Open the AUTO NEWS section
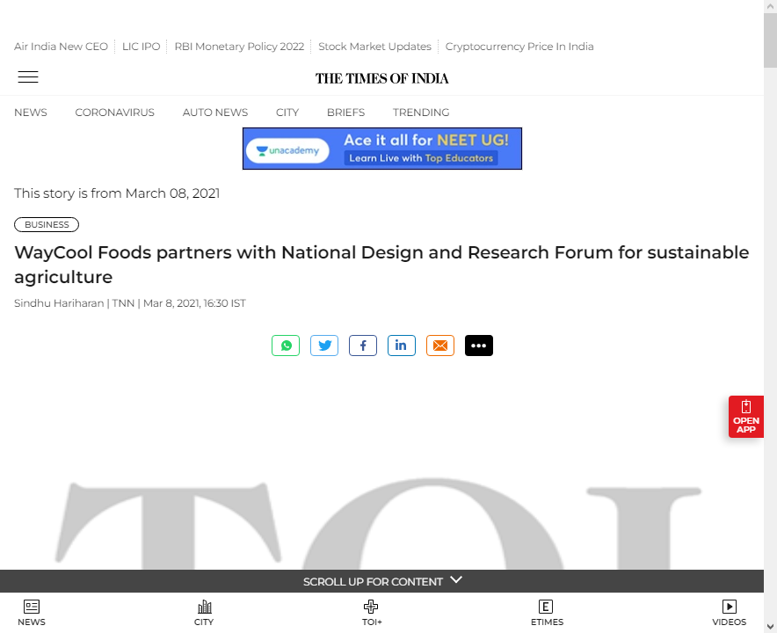777x633 pixels. click(x=214, y=112)
